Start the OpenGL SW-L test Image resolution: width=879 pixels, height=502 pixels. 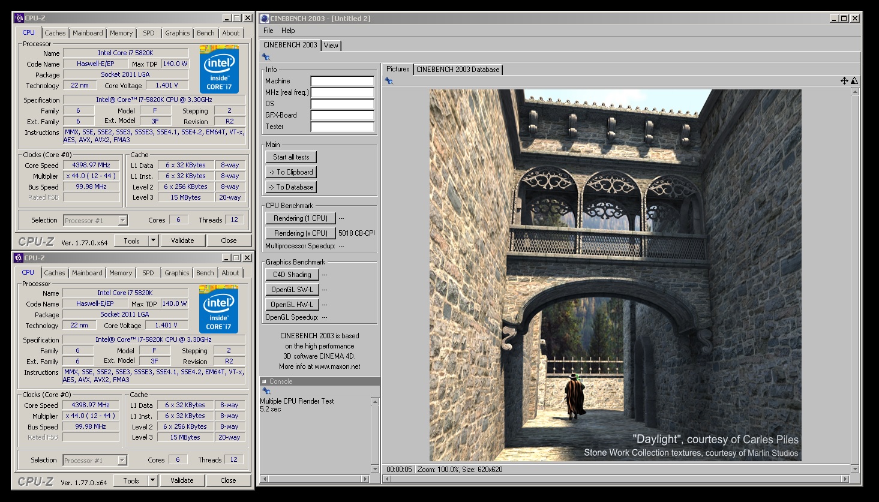pos(292,290)
